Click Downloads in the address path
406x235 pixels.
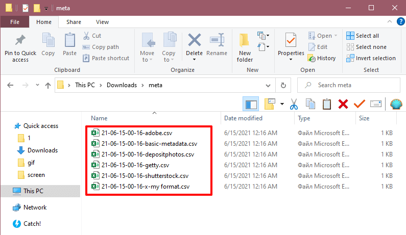(x=122, y=85)
